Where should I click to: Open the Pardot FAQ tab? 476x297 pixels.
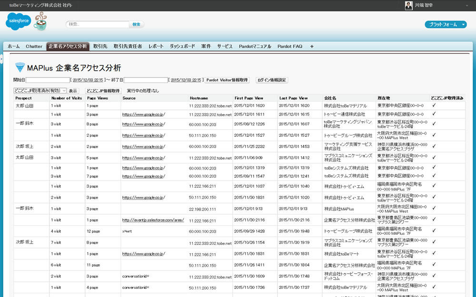[290, 47]
